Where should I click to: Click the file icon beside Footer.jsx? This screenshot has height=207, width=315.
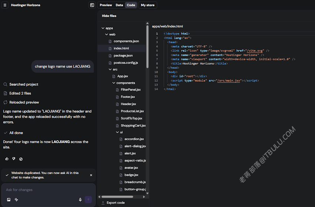click(117, 97)
